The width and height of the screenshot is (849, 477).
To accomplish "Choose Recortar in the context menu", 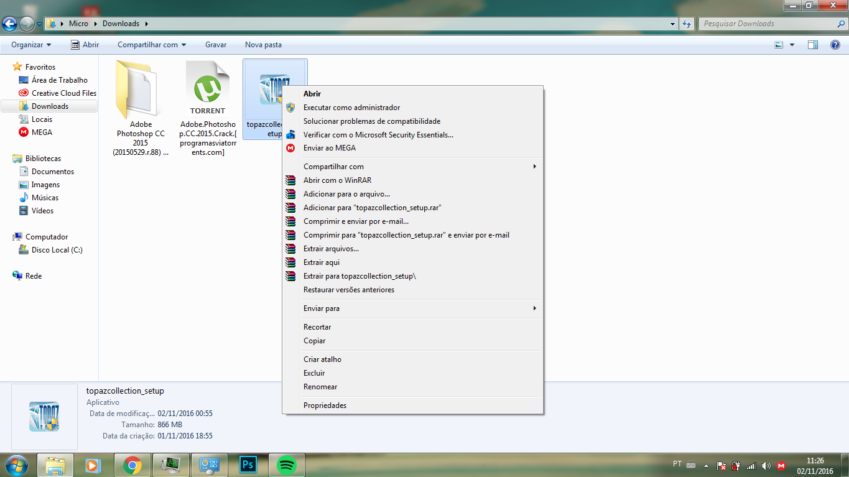I will point(413,327).
